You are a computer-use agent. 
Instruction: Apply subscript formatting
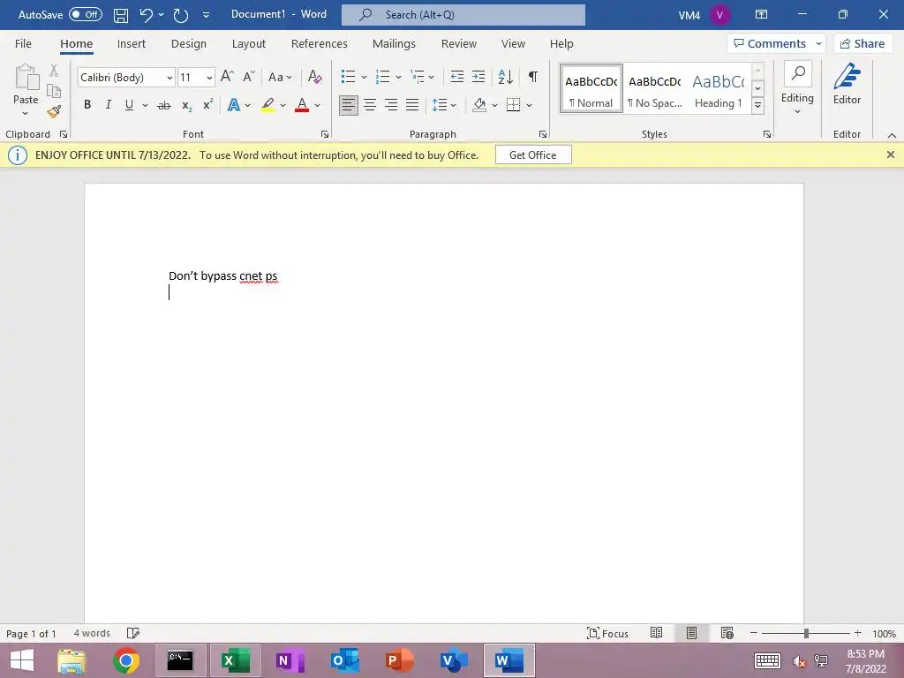click(186, 105)
